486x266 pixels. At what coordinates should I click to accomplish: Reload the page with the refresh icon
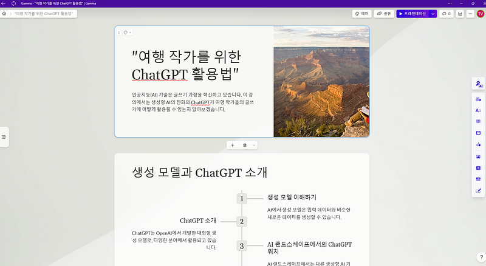(13, 4)
